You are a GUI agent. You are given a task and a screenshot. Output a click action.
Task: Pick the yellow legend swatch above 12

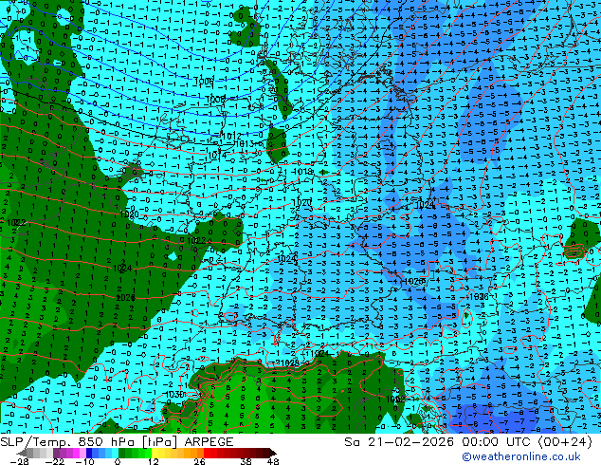click(155, 453)
